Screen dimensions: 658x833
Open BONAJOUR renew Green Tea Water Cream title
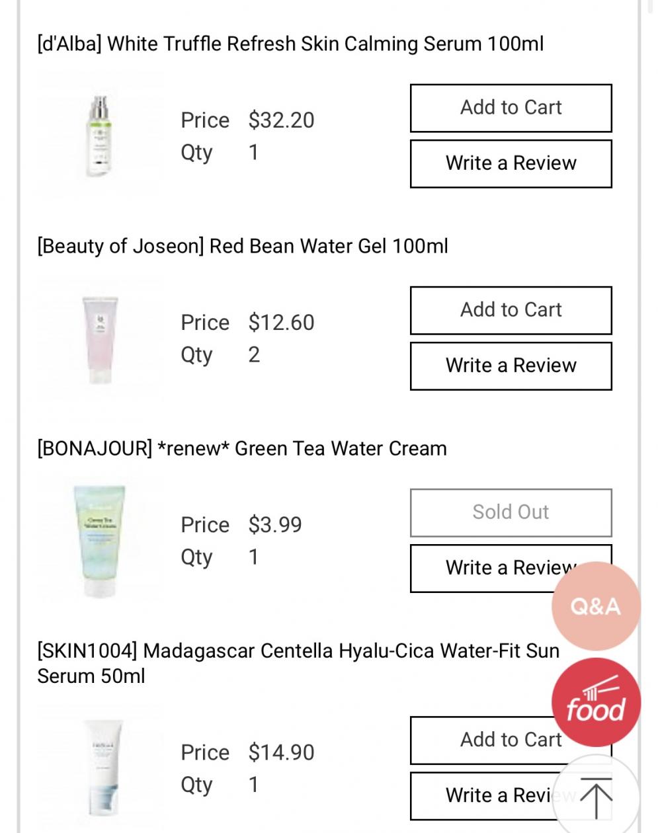pyautogui.click(x=242, y=449)
